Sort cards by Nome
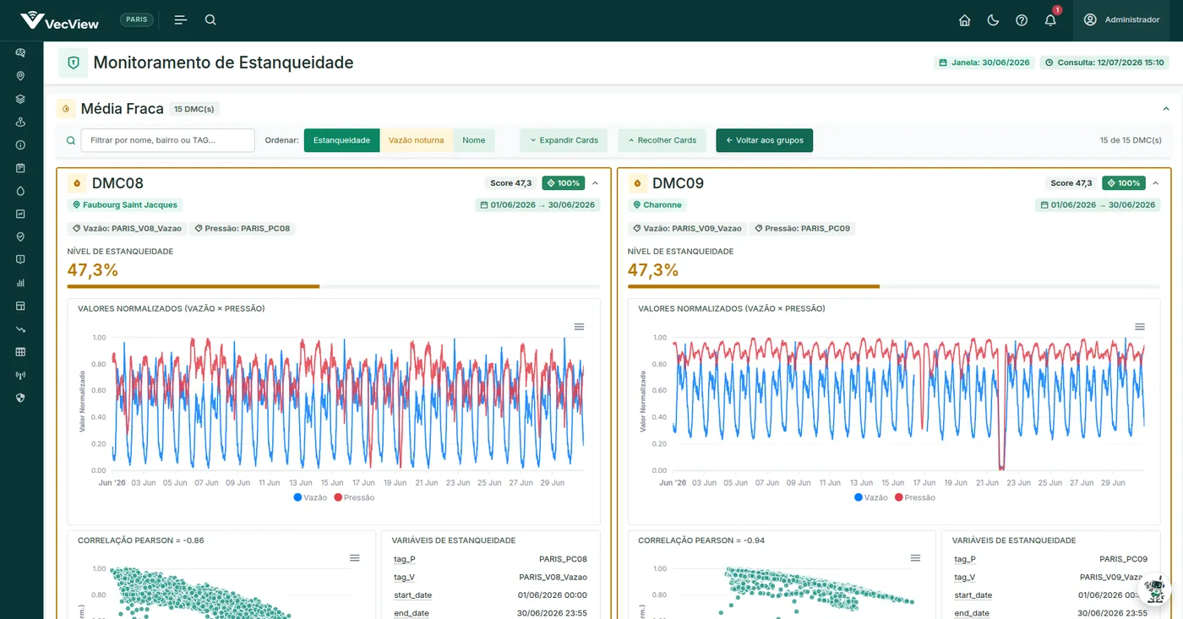Image resolution: width=1183 pixels, height=619 pixels. coord(473,140)
